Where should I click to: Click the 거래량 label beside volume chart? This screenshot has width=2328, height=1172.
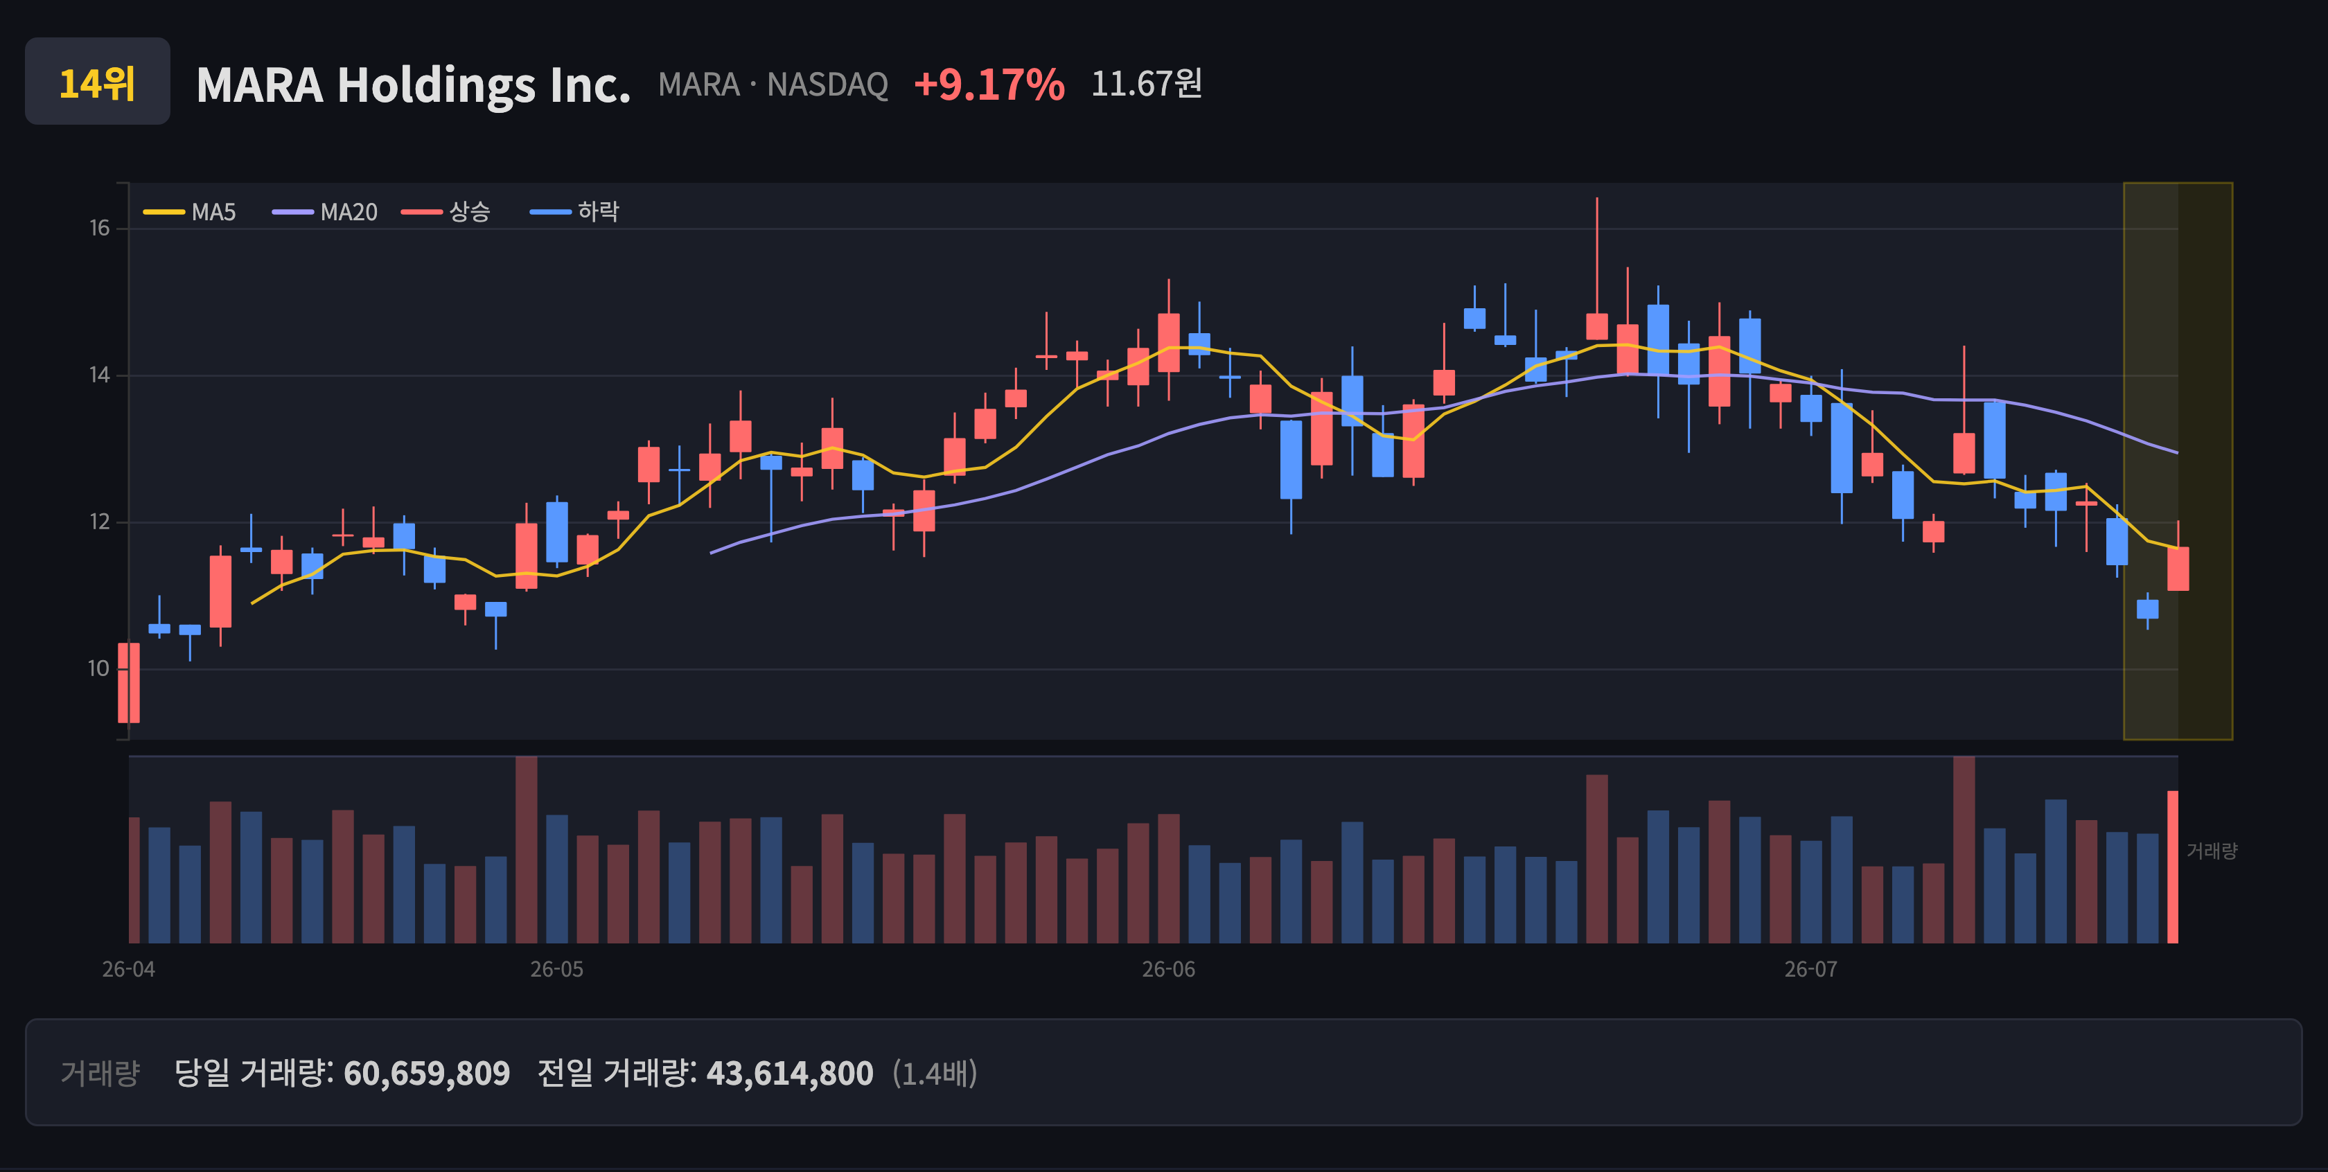click(x=2212, y=851)
